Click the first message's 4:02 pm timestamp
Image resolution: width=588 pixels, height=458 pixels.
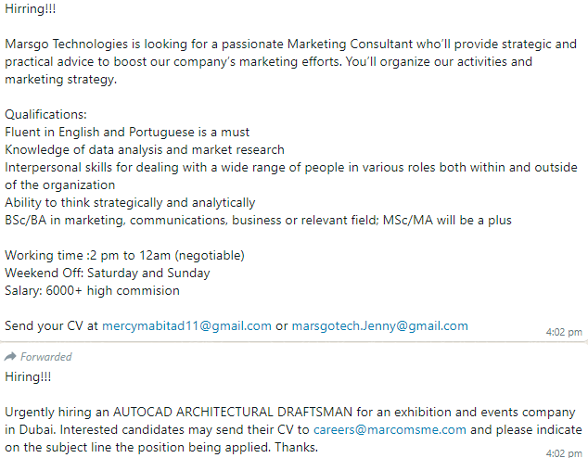(x=564, y=332)
